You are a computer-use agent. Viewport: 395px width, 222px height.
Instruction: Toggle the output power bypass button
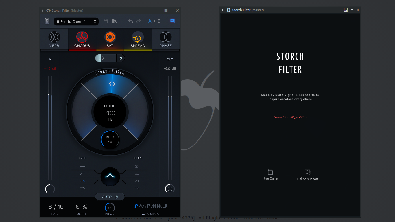click(170, 189)
